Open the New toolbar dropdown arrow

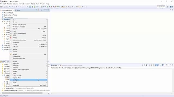[x=3, y=7]
